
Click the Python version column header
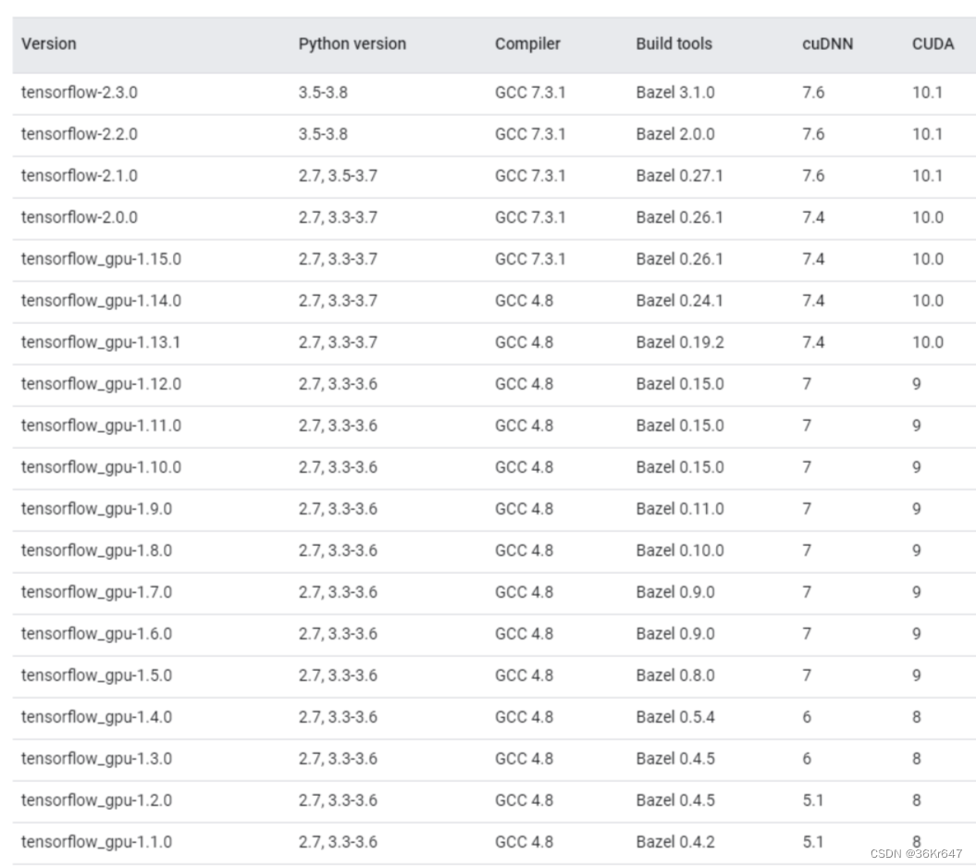tap(352, 44)
